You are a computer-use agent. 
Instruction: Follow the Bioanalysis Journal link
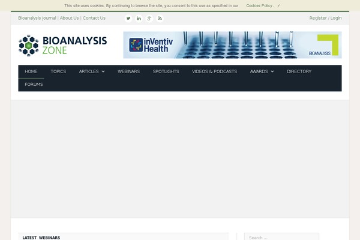tap(37, 18)
